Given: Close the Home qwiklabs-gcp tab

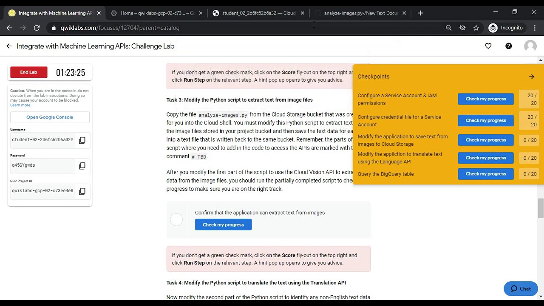Looking at the screenshot, I should (201, 13).
